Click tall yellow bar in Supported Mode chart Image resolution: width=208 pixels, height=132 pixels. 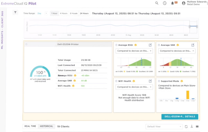[188, 95]
